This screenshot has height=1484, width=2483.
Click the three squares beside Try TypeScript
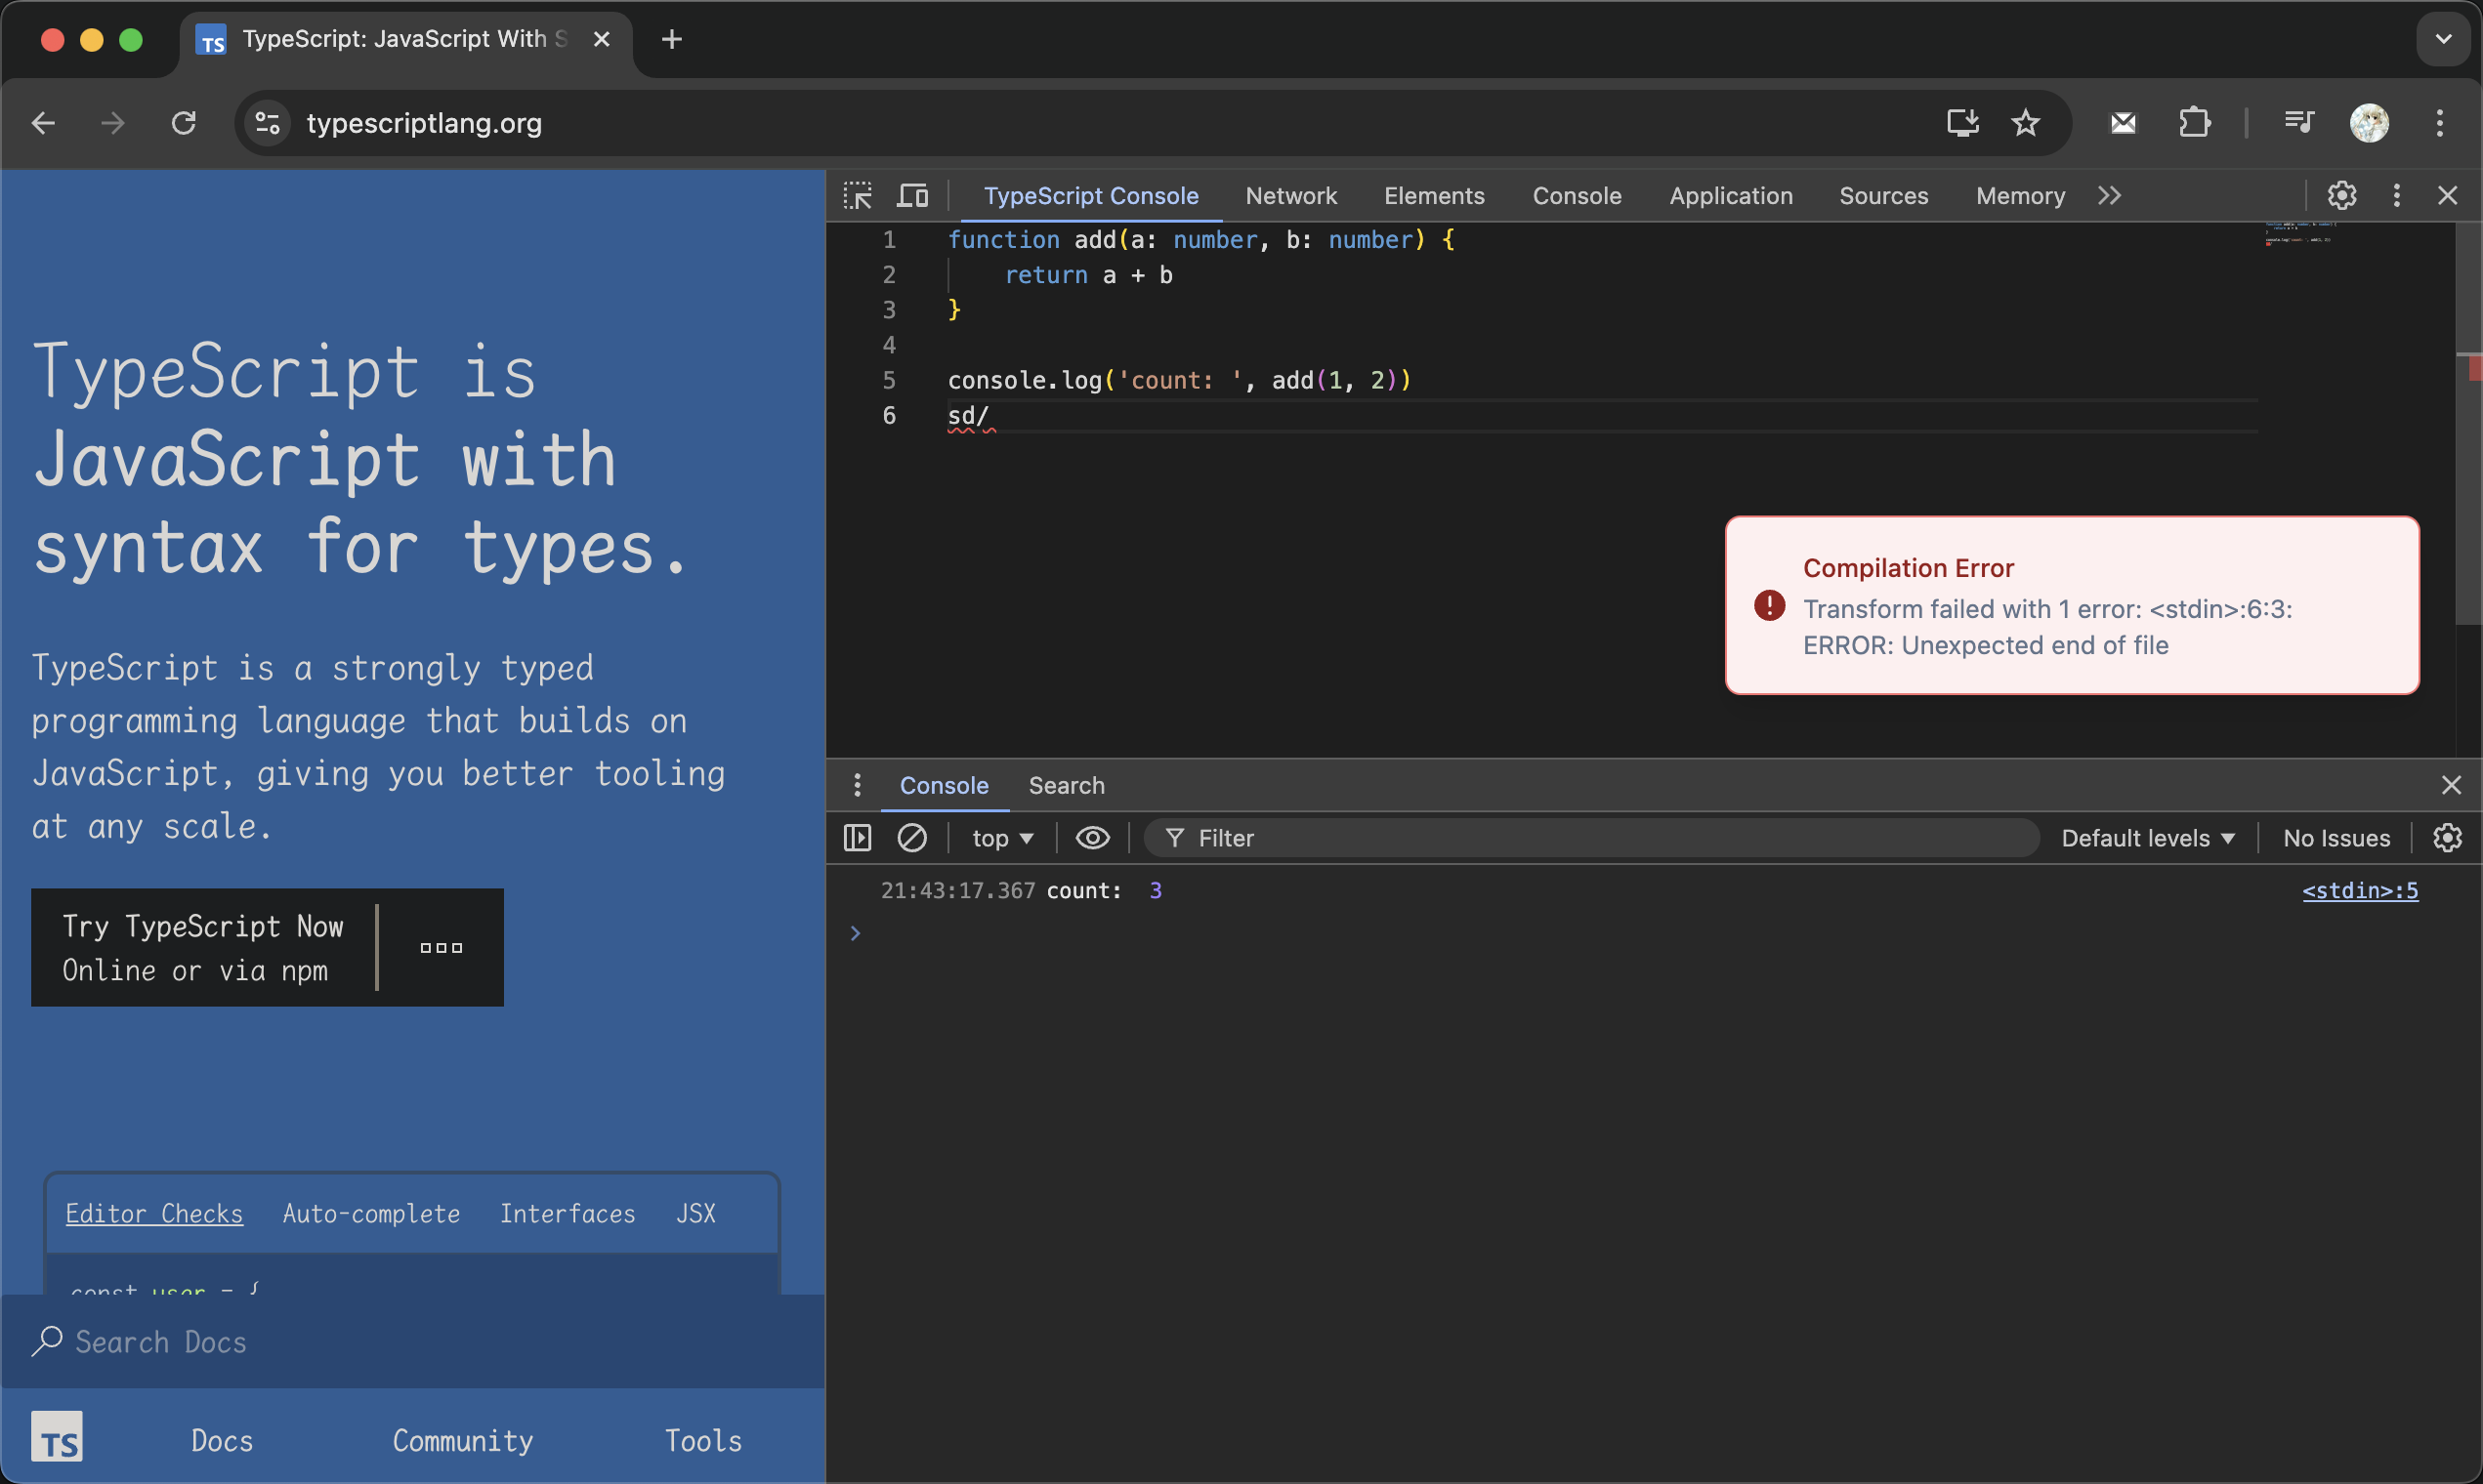[x=442, y=948]
